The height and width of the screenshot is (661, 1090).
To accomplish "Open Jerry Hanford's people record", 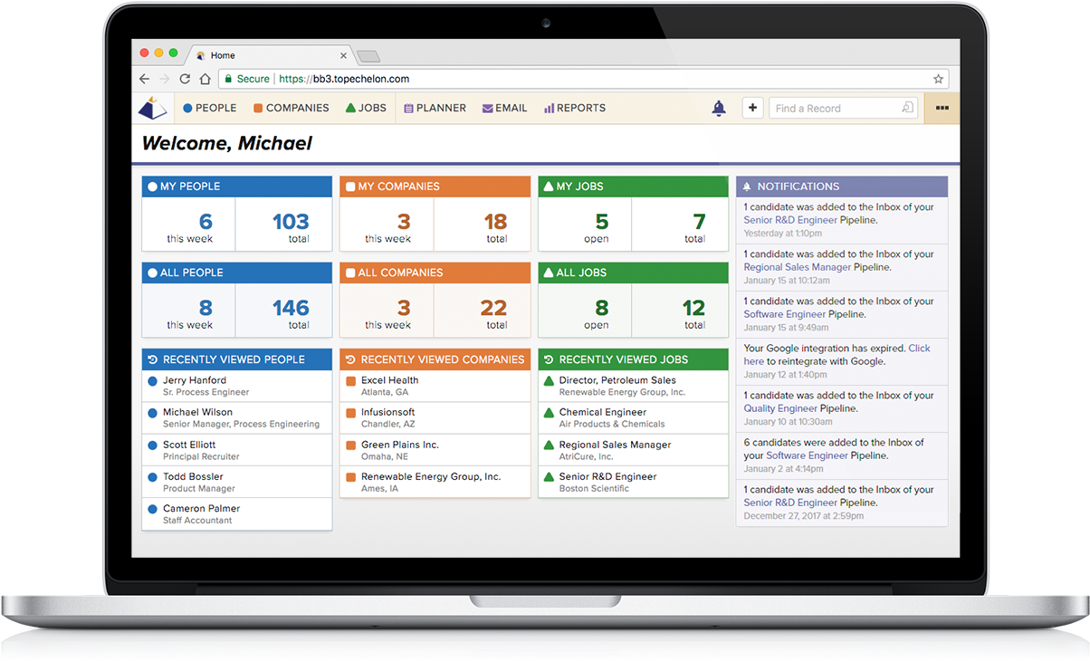I will [195, 380].
